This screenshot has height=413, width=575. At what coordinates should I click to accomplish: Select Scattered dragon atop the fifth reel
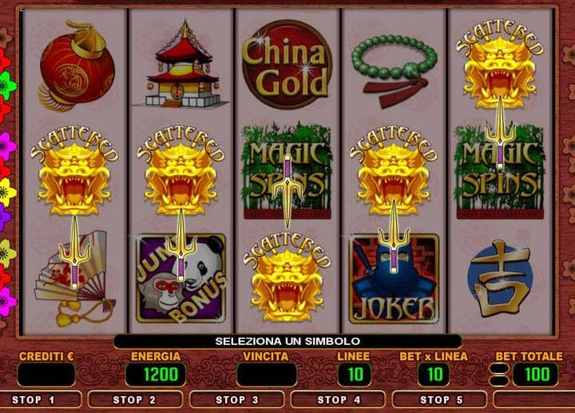pyautogui.click(x=499, y=65)
